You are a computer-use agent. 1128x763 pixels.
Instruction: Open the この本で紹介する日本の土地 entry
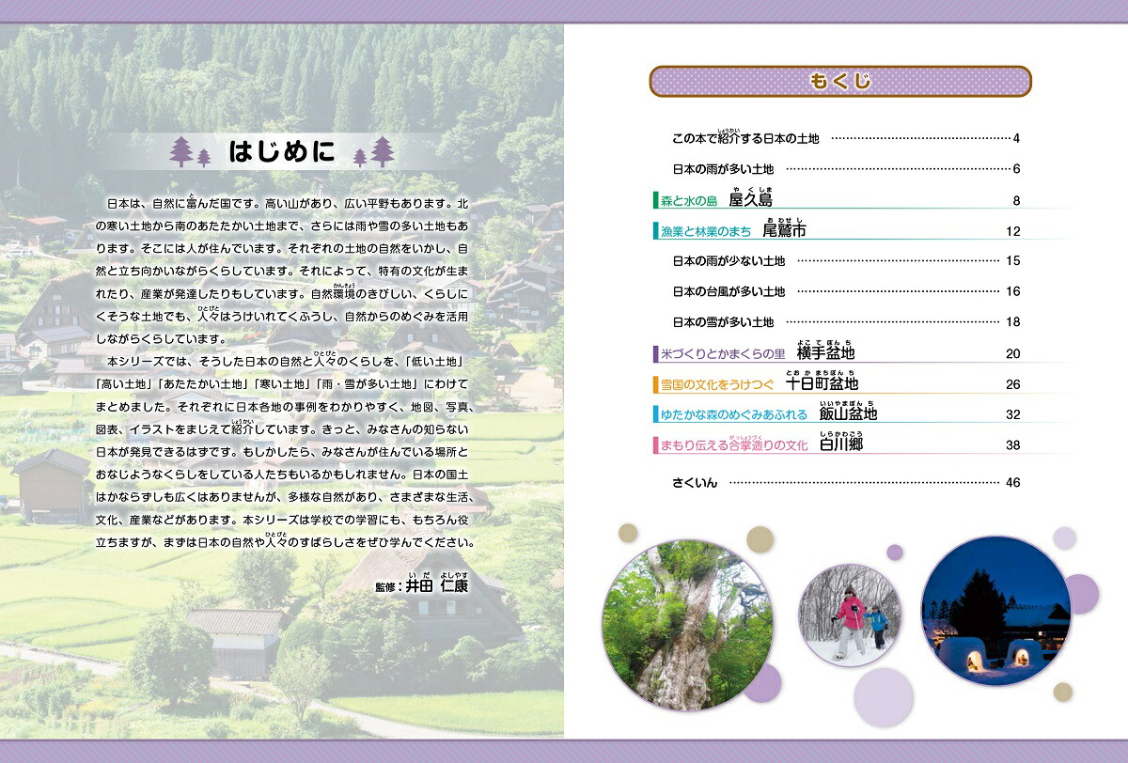click(x=745, y=138)
